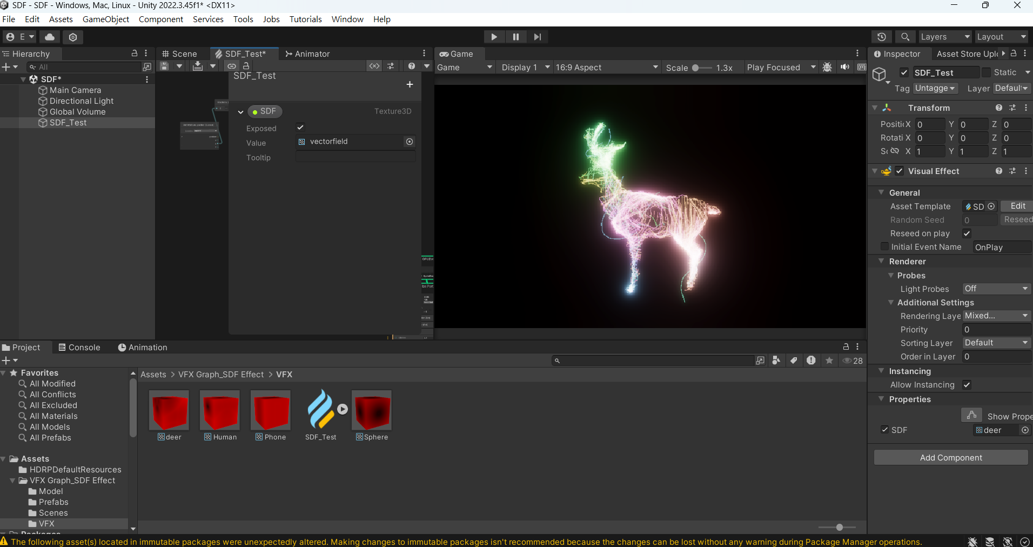
Task: Open the Window menu
Action: click(x=346, y=19)
